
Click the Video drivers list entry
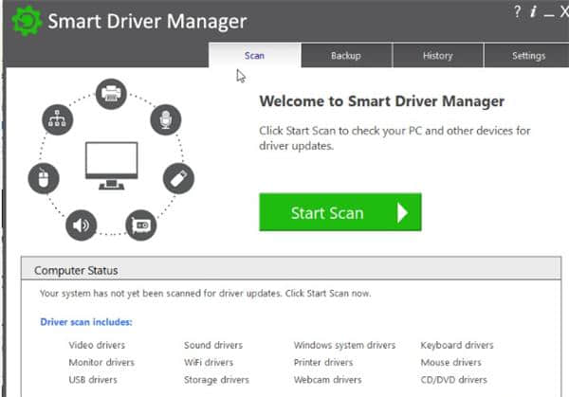[97, 345]
